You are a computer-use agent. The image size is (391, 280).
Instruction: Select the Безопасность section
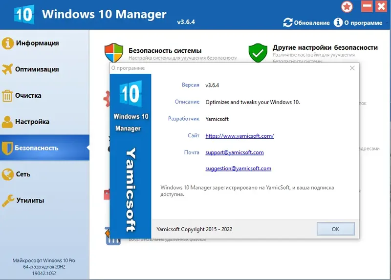click(x=44, y=148)
